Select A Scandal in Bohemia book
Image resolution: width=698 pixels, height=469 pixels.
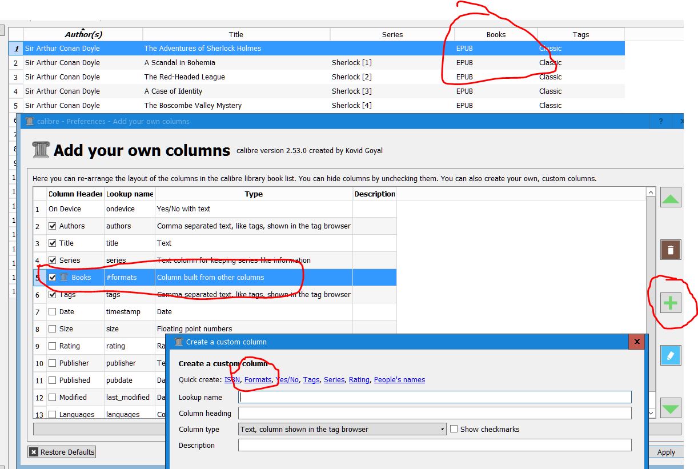pyautogui.click(x=180, y=63)
